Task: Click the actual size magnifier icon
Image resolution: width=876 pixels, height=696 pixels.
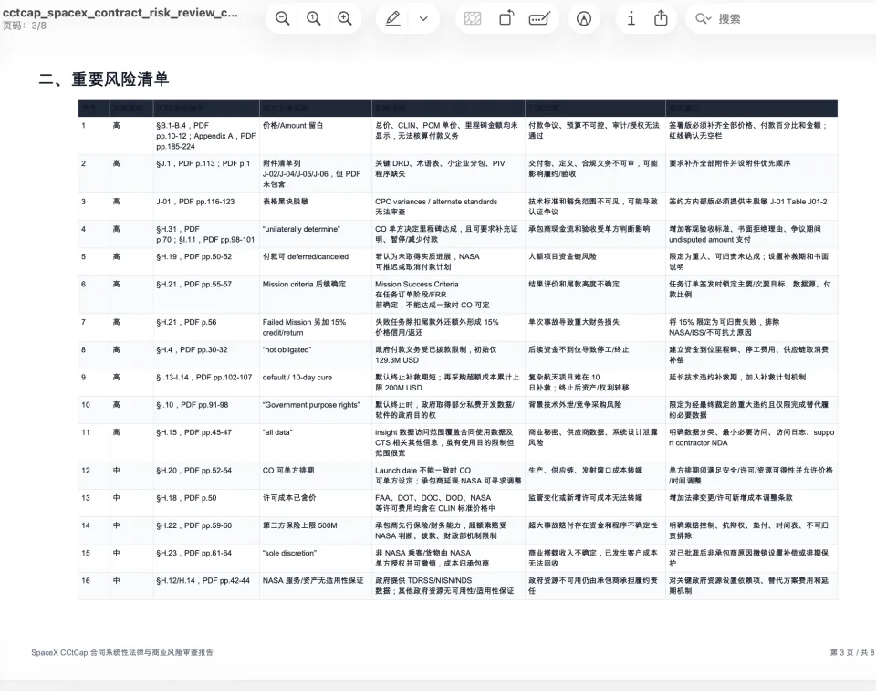Action: pyautogui.click(x=313, y=18)
